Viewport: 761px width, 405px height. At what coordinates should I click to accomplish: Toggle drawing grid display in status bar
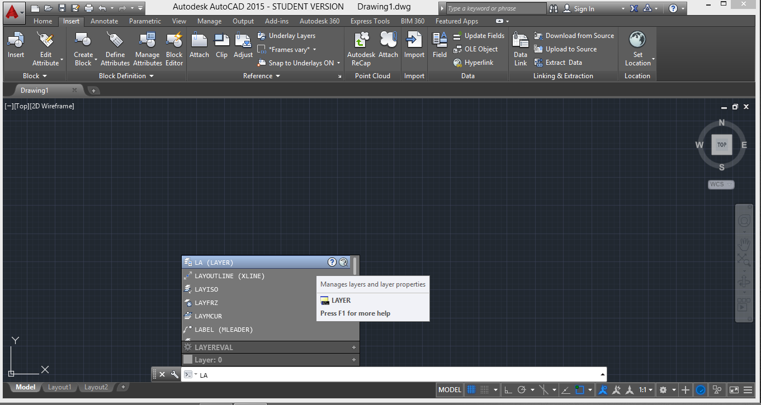(471, 390)
